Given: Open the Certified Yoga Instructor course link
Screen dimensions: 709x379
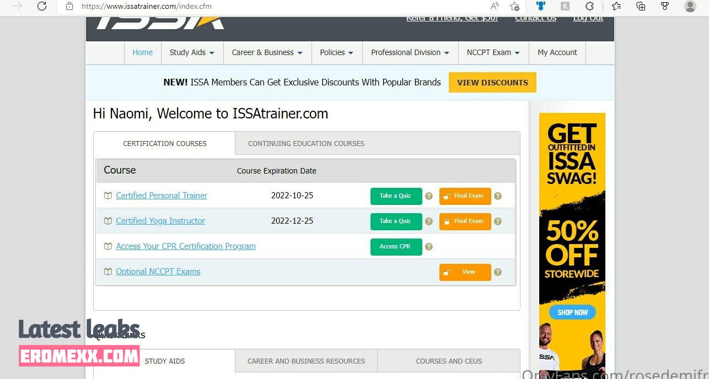Looking at the screenshot, I should pyautogui.click(x=160, y=221).
